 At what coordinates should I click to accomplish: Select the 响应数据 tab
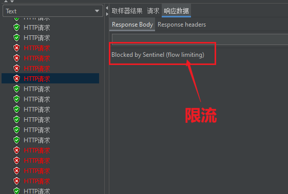pos(176,11)
